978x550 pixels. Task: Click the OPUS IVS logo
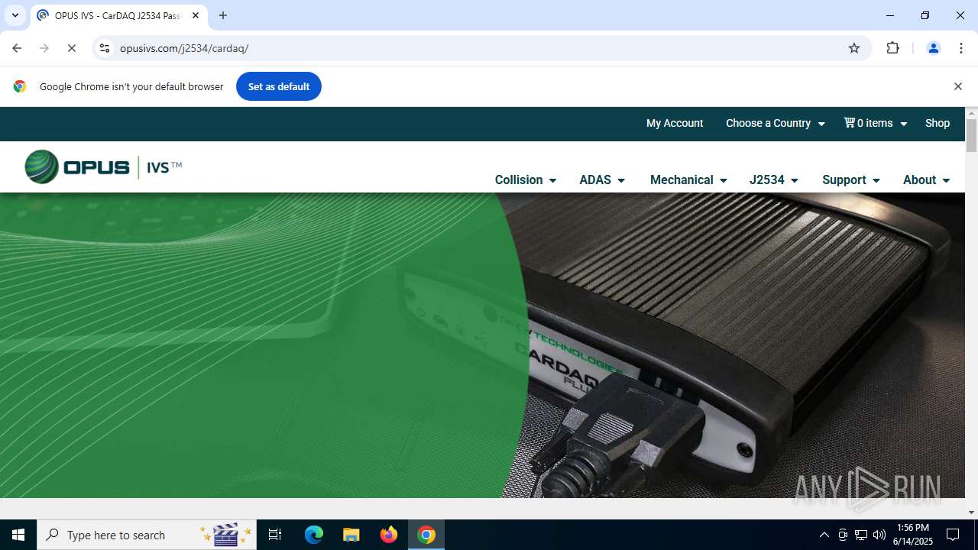click(103, 167)
